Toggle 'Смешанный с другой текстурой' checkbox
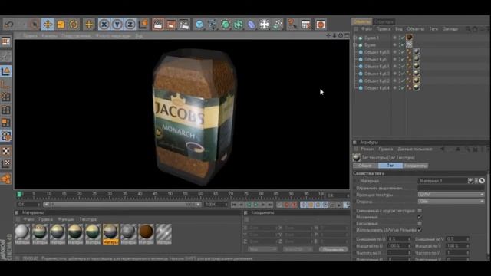491x276 pixels. tap(420, 211)
